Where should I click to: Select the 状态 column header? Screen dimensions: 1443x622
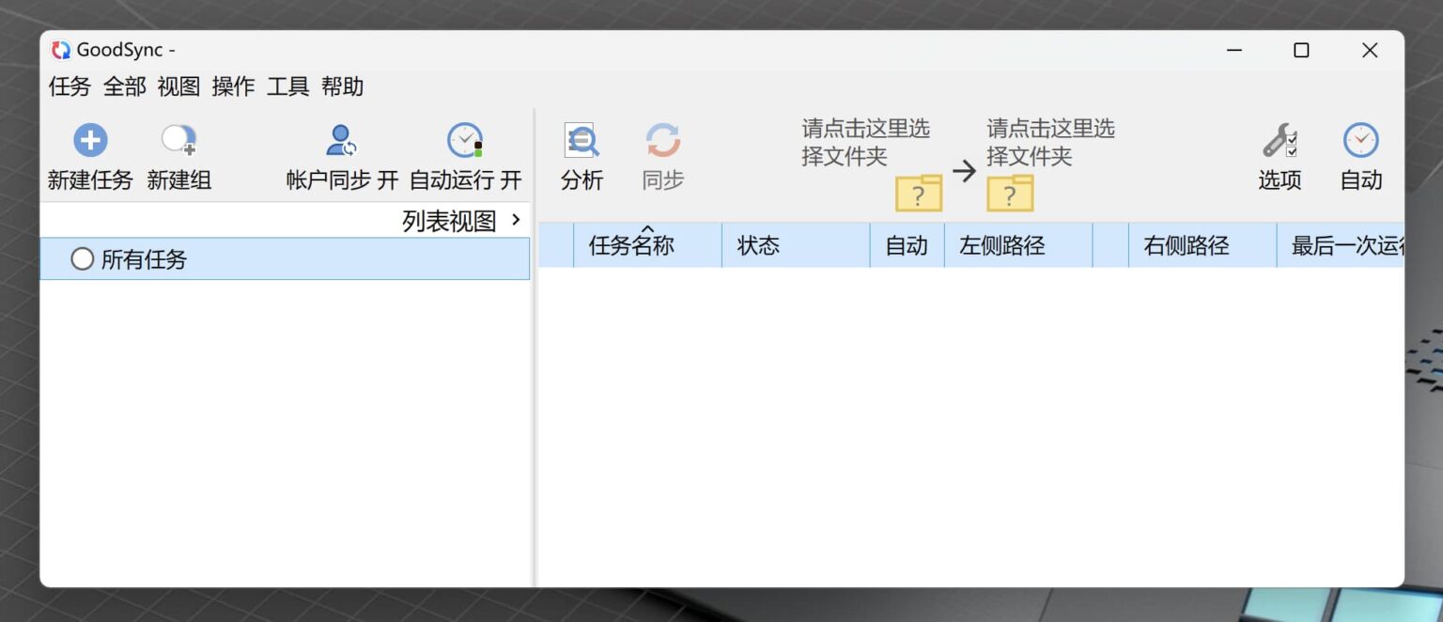point(757,245)
